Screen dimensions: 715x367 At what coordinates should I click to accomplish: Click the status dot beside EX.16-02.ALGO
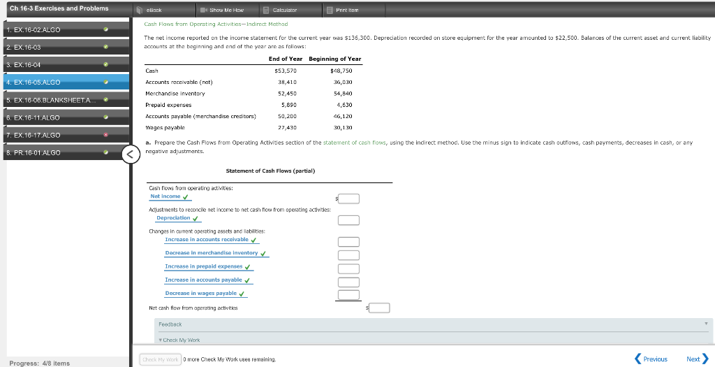(106, 29)
